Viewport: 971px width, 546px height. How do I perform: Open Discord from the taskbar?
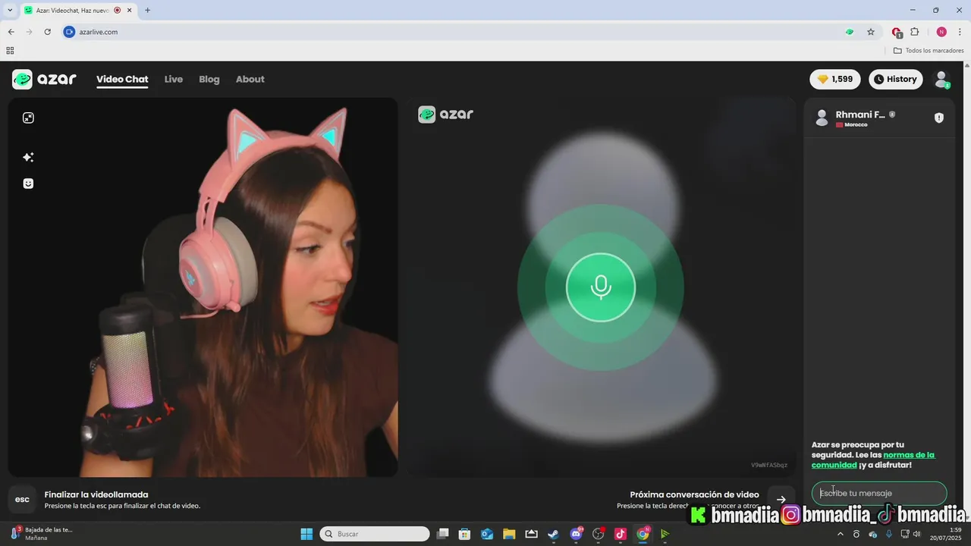(x=576, y=534)
